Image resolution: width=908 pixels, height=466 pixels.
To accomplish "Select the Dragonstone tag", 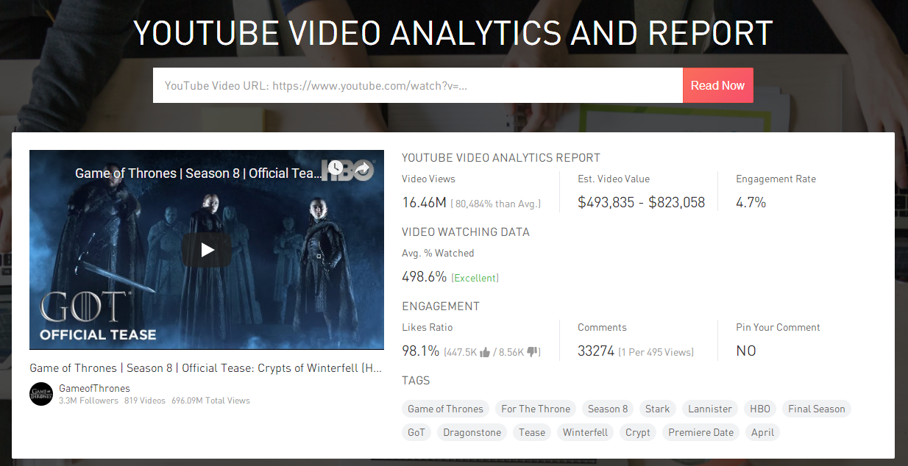I will 472,432.
